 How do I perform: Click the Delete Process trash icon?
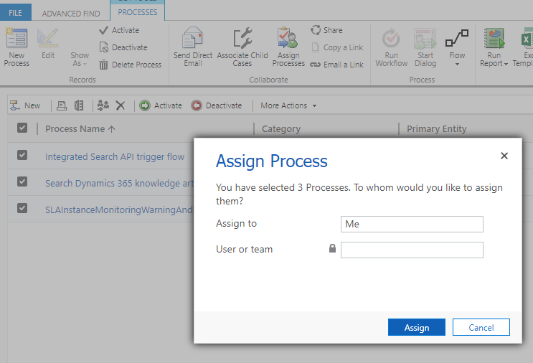[x=104, y=65]
